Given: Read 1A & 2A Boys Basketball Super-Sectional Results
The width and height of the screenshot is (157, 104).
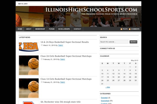Looking at the screenshot, I should [x=65, y=42].
